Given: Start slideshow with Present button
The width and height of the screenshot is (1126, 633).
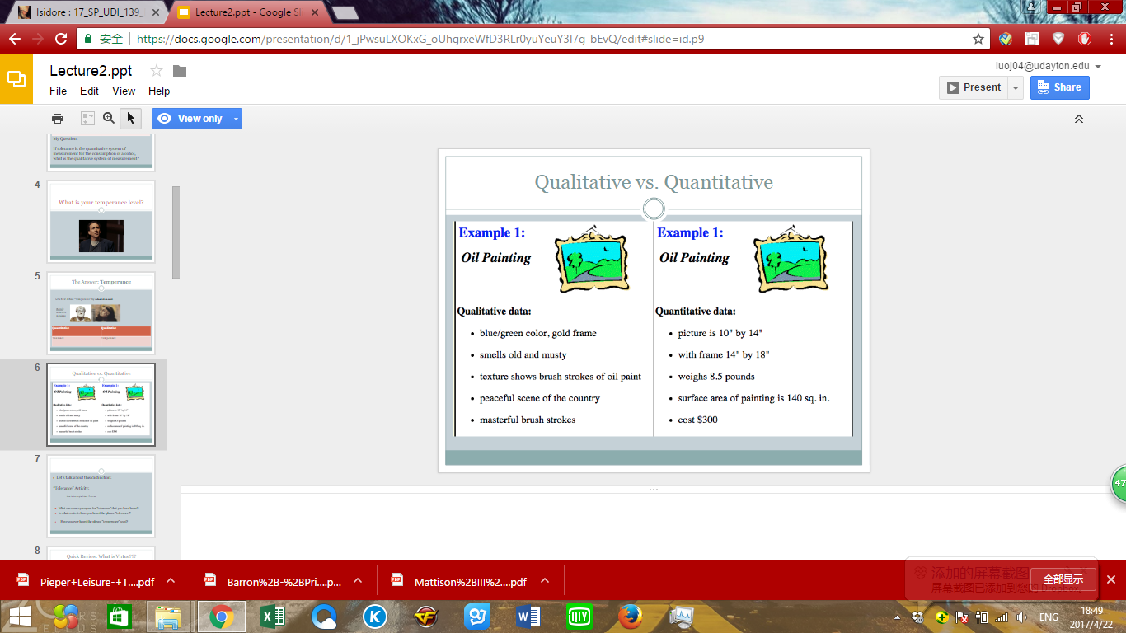Looking at the screenshot, I should (974, 87).
